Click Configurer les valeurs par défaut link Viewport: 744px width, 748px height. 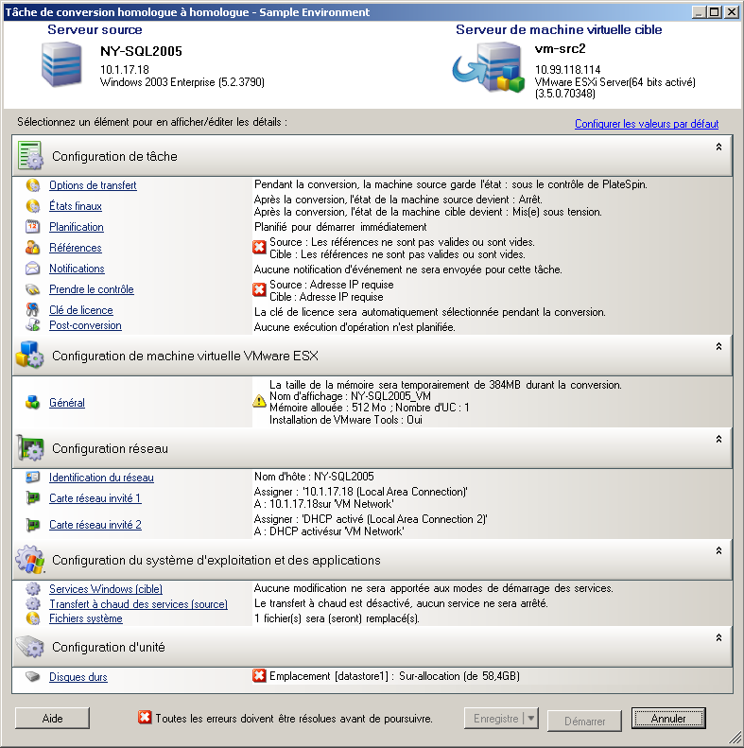point(647,124)
